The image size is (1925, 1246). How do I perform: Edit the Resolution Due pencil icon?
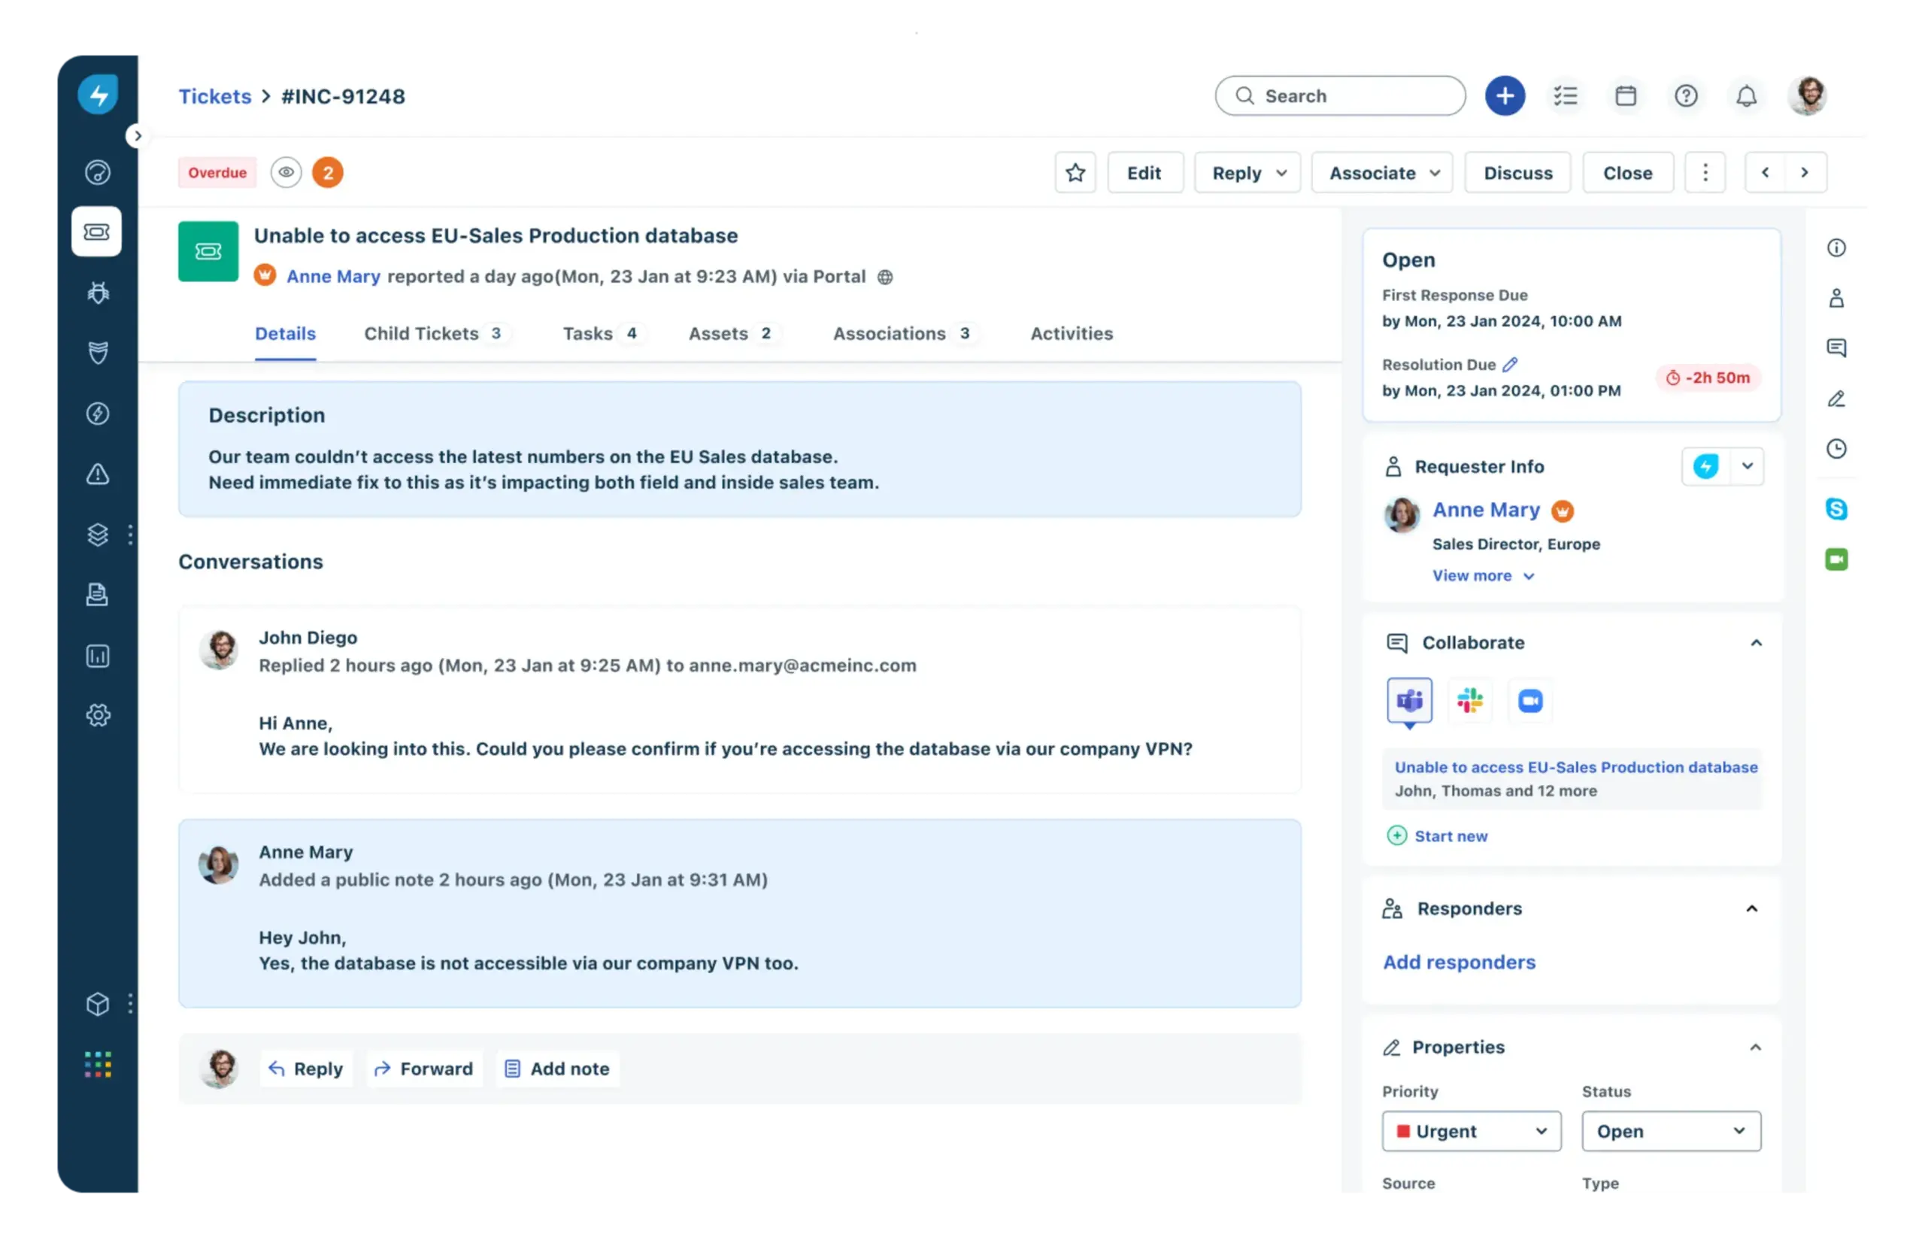tap(1510, 365)
